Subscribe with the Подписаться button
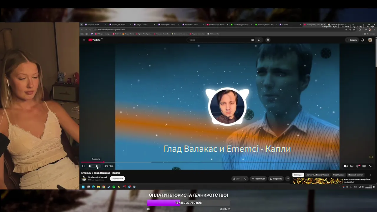377x212 pixels. click(x=118, y=178)
